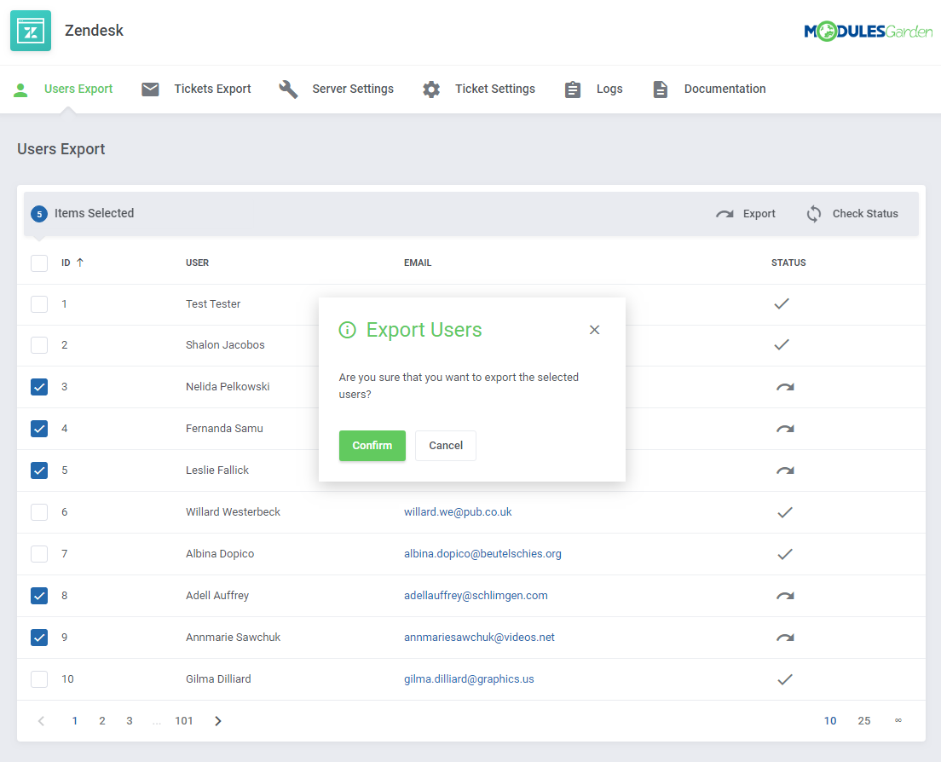Click the ellipsis in the pagination bar

[157, 722]
